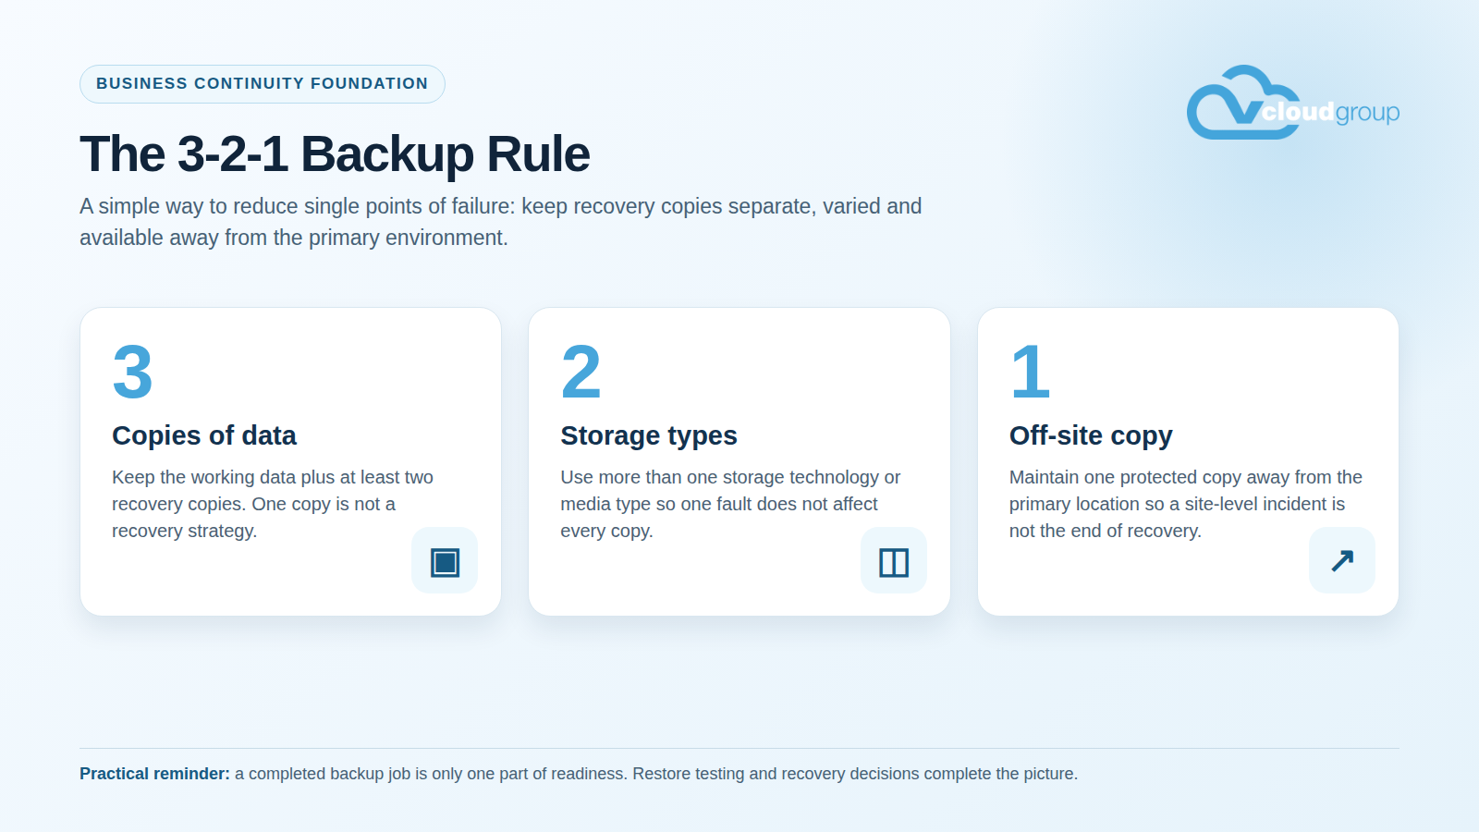
Task: Click the cloudgroup logo
Action: point(1292,103)
